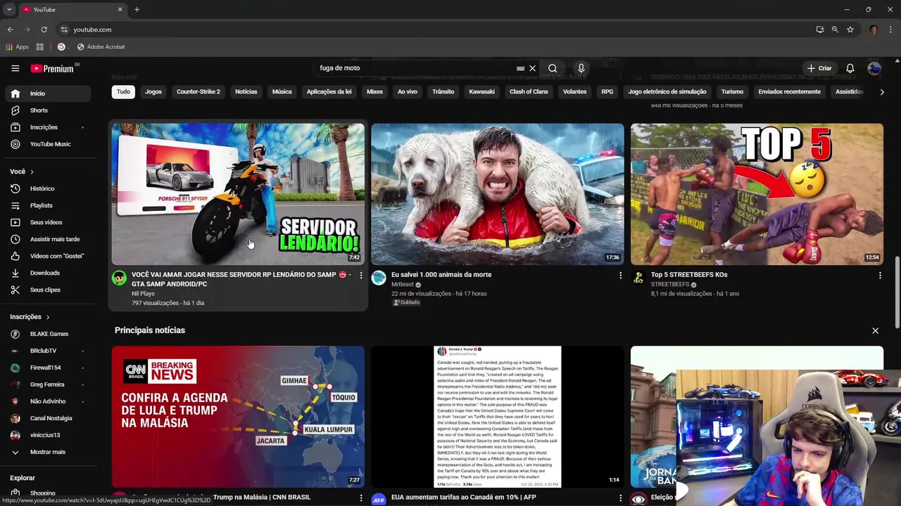Open MrBeast dog rescue thumbnail
This screenshot has width=901, height=506.
pyautogui.click(x=498, y=194)
